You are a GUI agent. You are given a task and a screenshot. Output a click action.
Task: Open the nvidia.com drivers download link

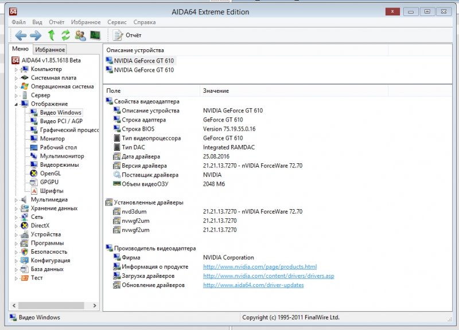pos(269,276)
